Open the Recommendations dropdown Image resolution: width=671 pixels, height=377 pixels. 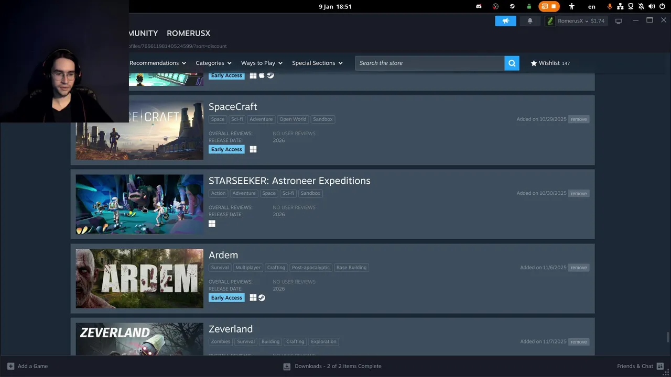tap(157, 63)
